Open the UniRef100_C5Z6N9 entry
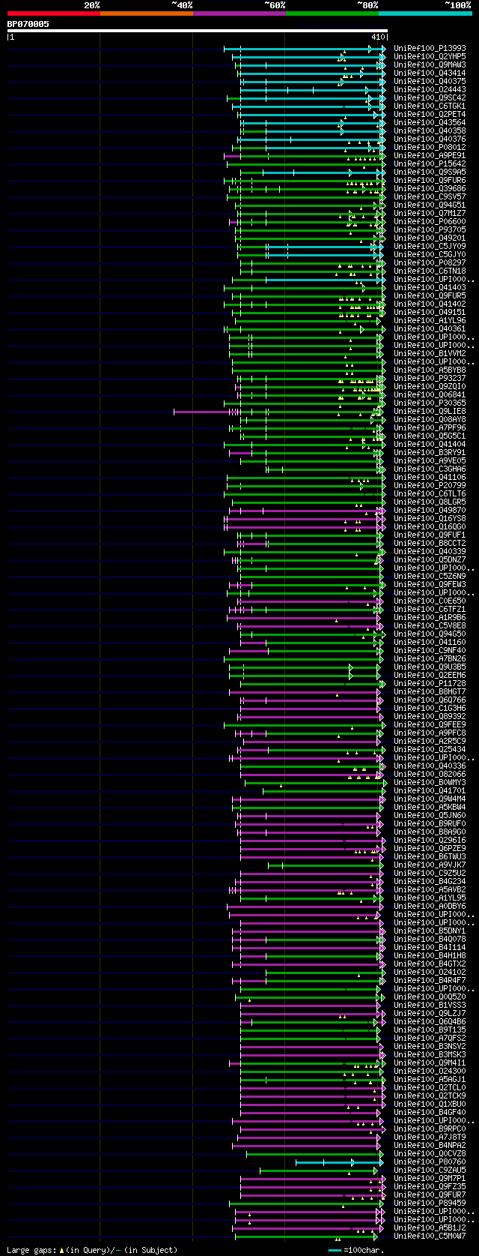Viewport: 479px width, 1256px height. pyautogui.click(x=430, y=577)
